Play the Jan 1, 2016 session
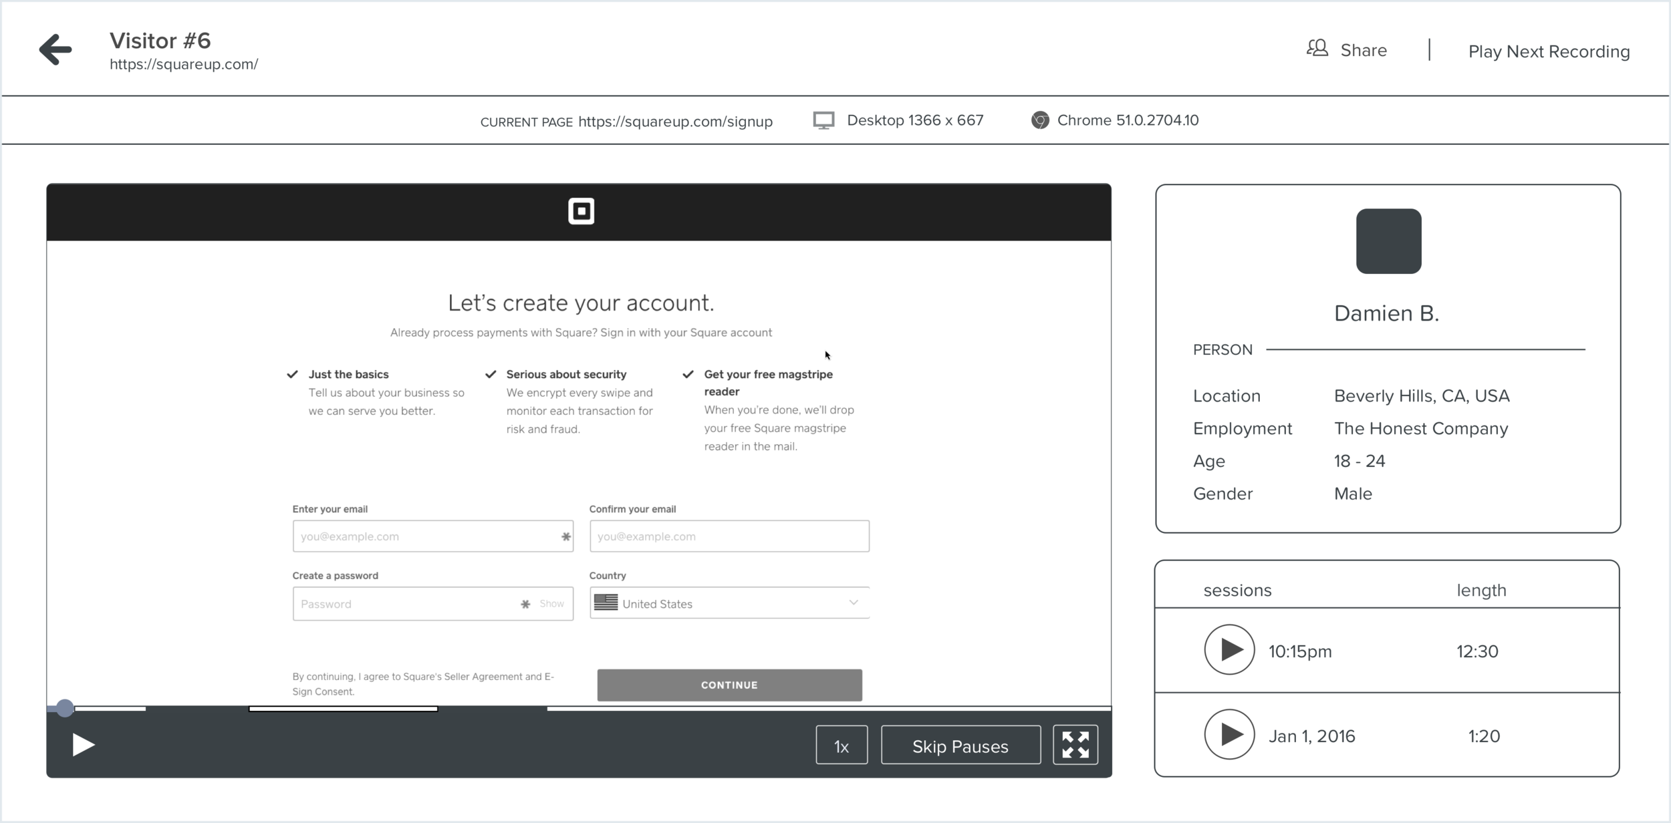1671x823 pixels. (x=1229, y=734)
